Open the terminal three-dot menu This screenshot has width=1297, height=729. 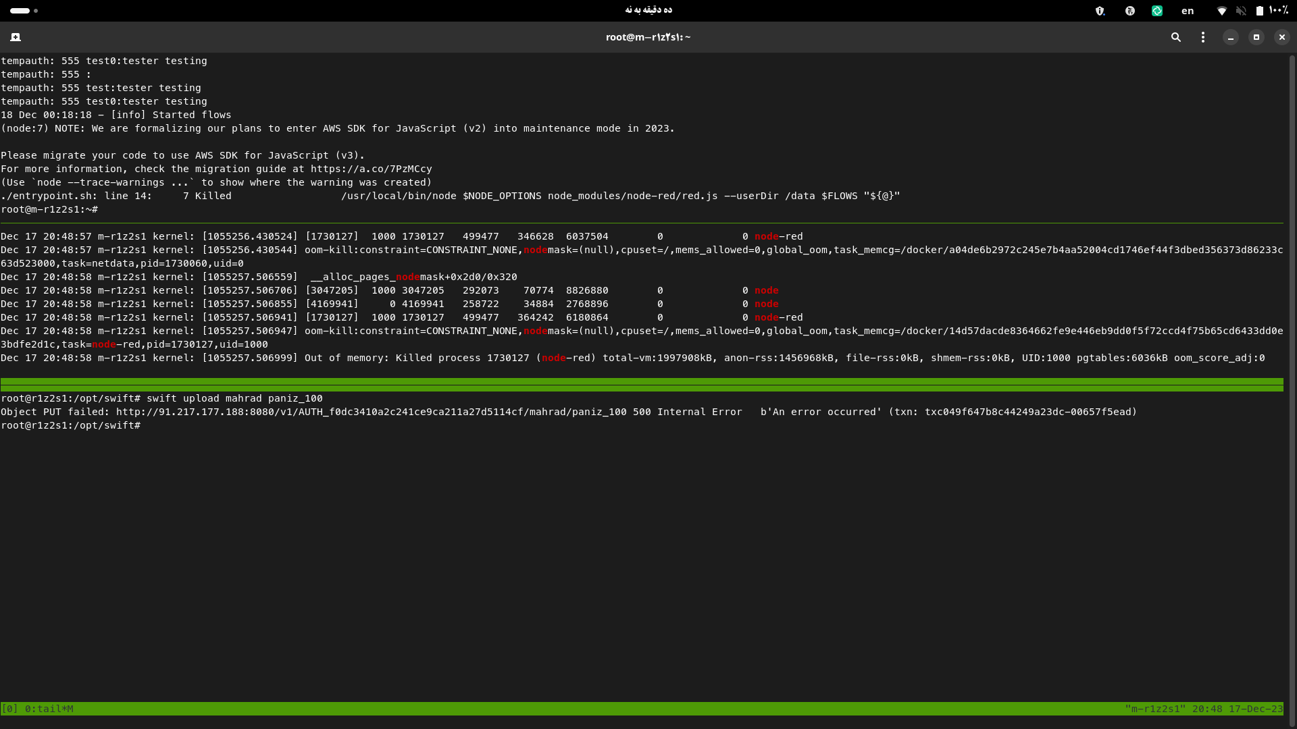(1203, 37)
